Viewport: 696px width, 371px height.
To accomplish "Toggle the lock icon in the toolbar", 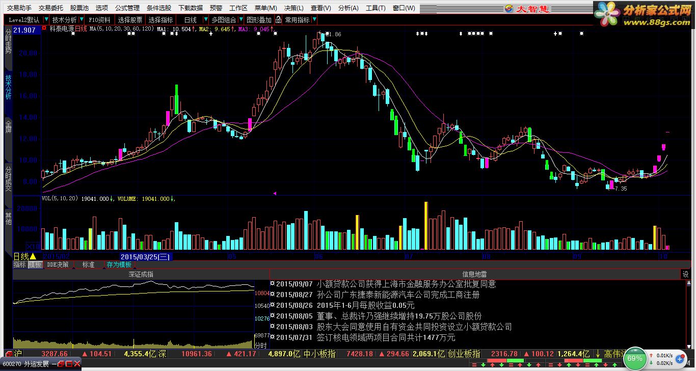I will (x=278, y=20).
